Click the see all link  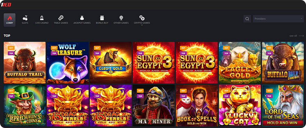(293, 36)
